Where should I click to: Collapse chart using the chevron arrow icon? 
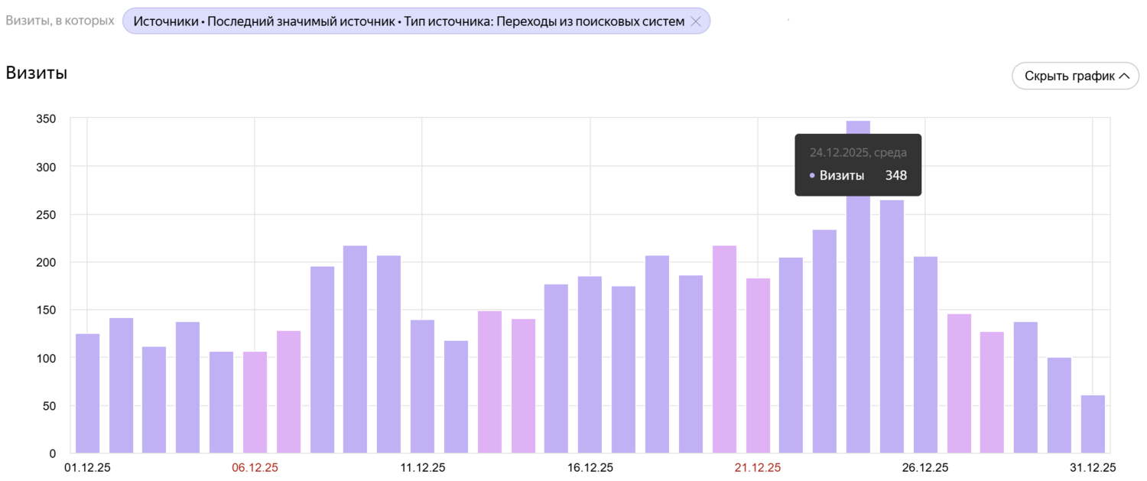[x=1124, y=76]
